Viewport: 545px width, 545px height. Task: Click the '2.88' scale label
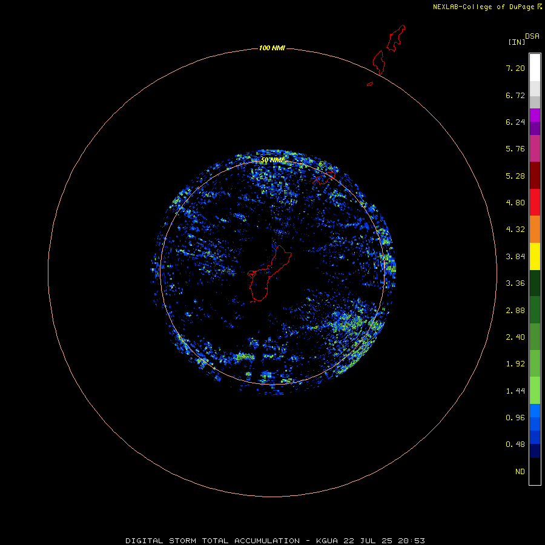point(515,311)
